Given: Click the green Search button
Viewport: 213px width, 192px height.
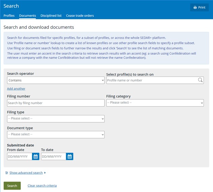Looking at the screenshot, I should [12, 186].
